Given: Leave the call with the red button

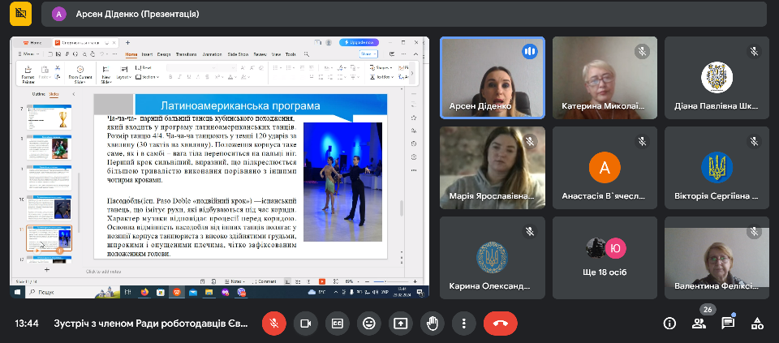Looking at the screenshot, I should point(500,323).
